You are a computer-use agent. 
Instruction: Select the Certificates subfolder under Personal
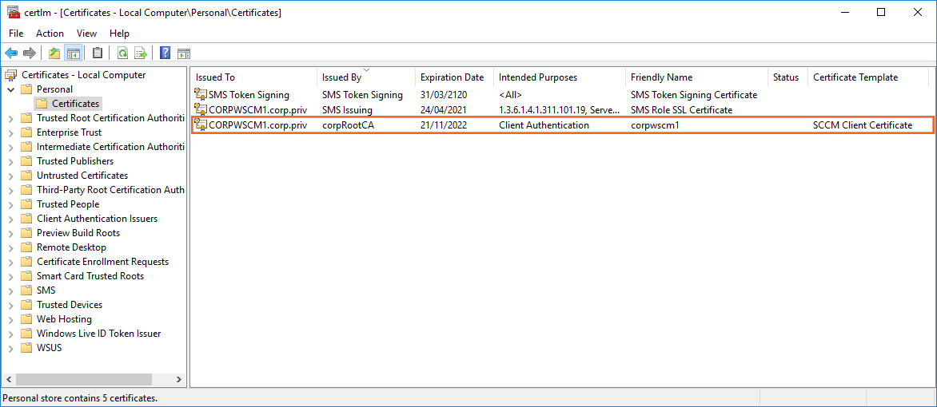click(x=75, y=104)
